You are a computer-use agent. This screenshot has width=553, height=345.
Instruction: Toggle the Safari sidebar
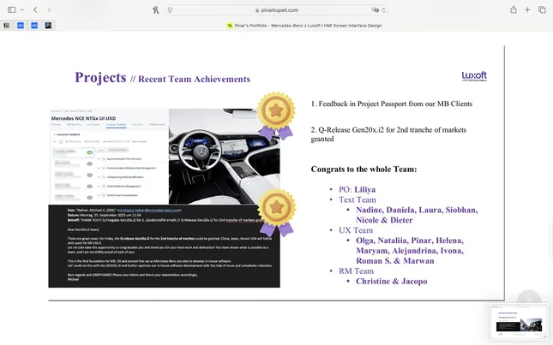point(9,9)
